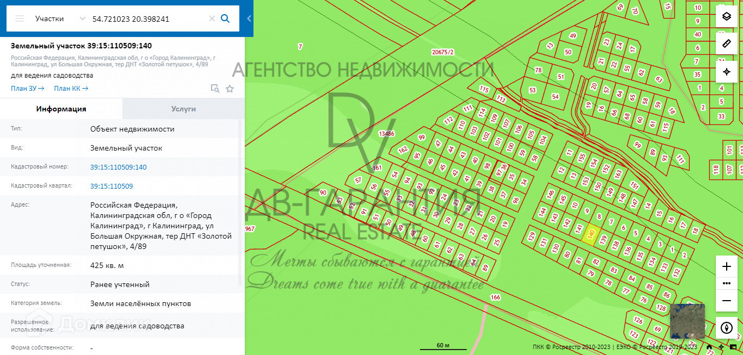This screenshot has width=743, height=355.
Task: Activate the locate-me crosshair button
Action: click(x=726, y=72)
